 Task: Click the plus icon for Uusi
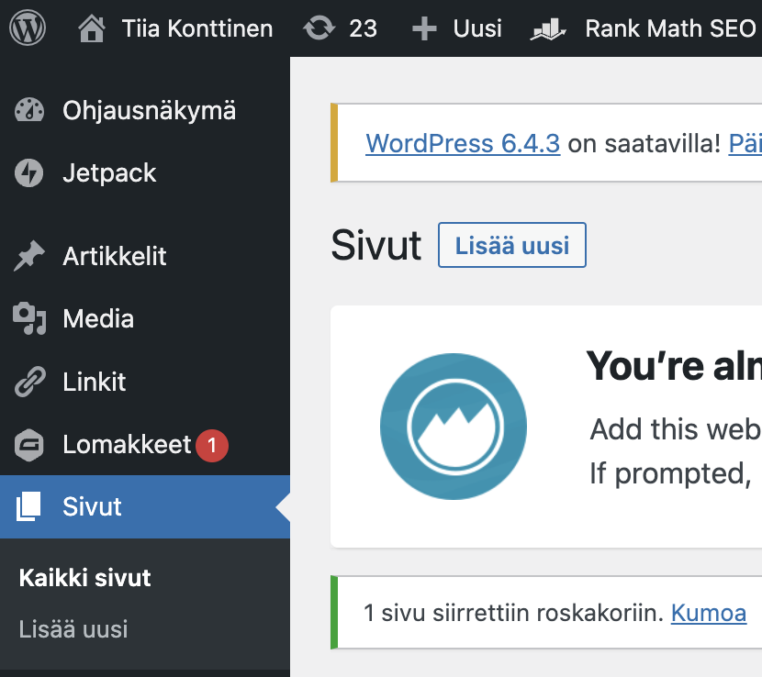[423, 28]
